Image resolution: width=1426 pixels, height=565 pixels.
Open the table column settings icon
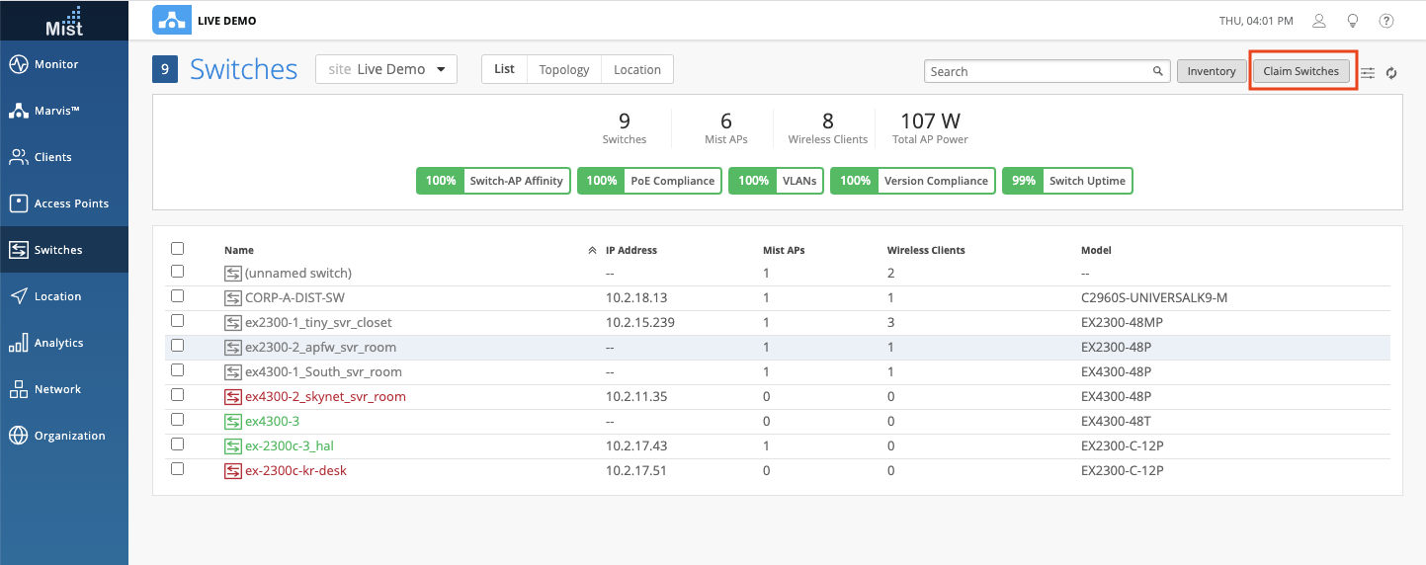point(1368,72)
